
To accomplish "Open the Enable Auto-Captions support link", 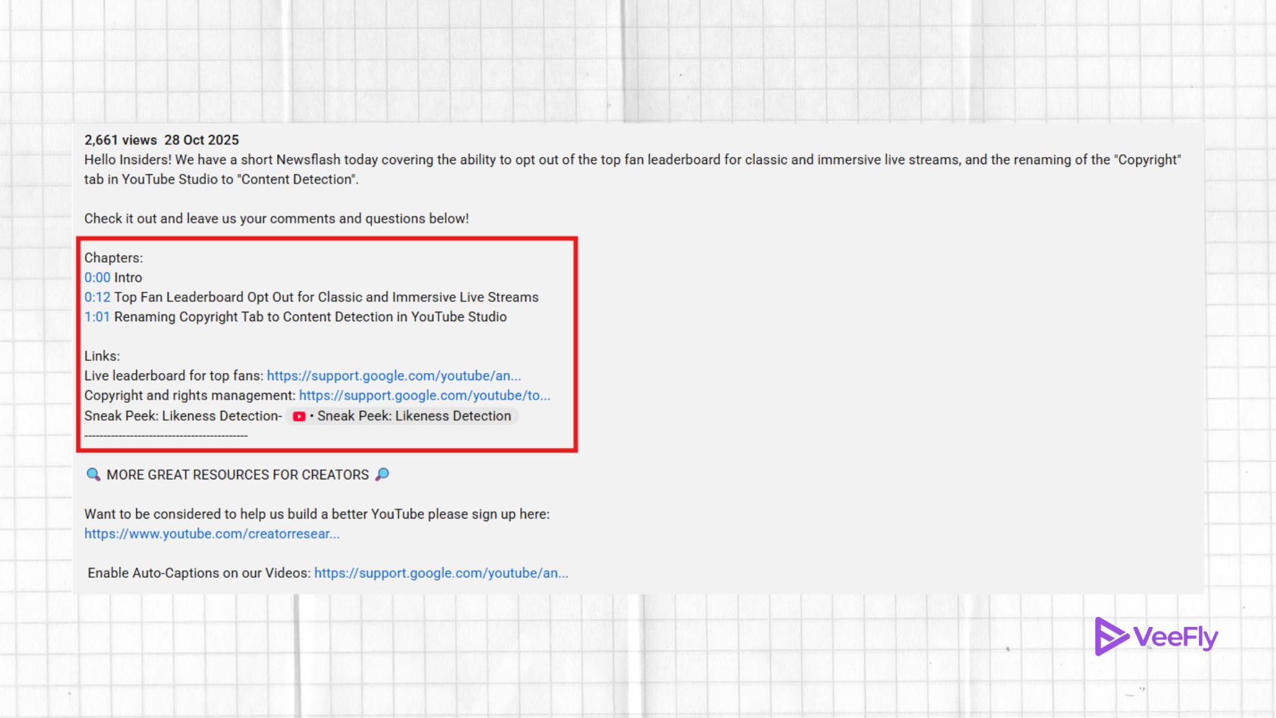I will pos(441,572).
